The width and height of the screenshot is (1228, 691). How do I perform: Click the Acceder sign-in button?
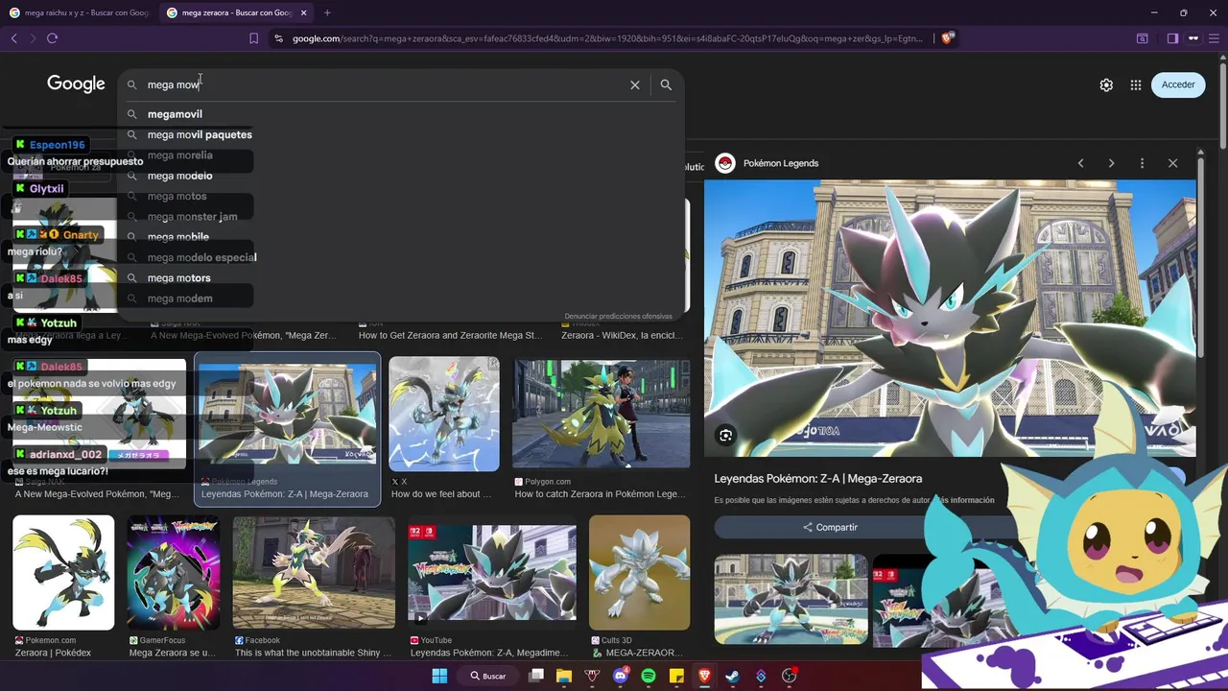[1178, 84]
